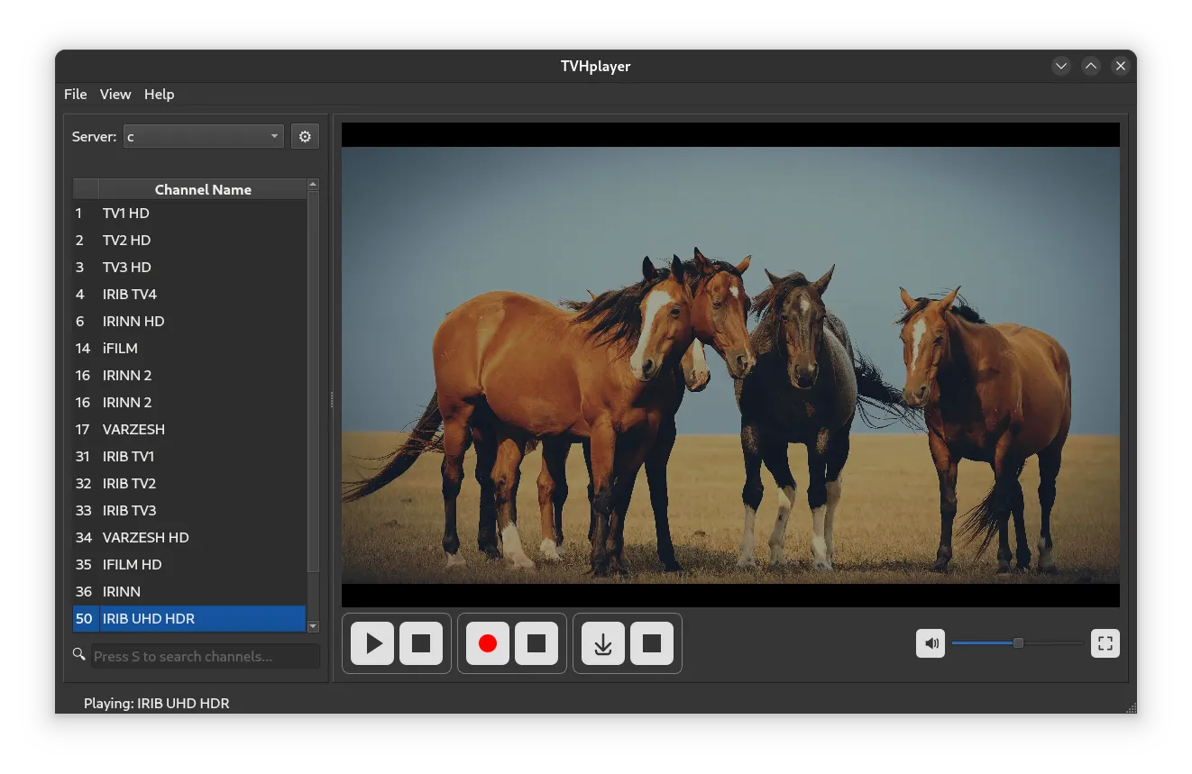Open the File menu
The height and width of the screenshot is (774, 1192).
point(76,95)
